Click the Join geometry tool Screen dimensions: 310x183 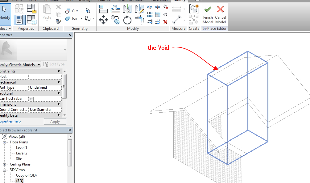tap(72, 18)
